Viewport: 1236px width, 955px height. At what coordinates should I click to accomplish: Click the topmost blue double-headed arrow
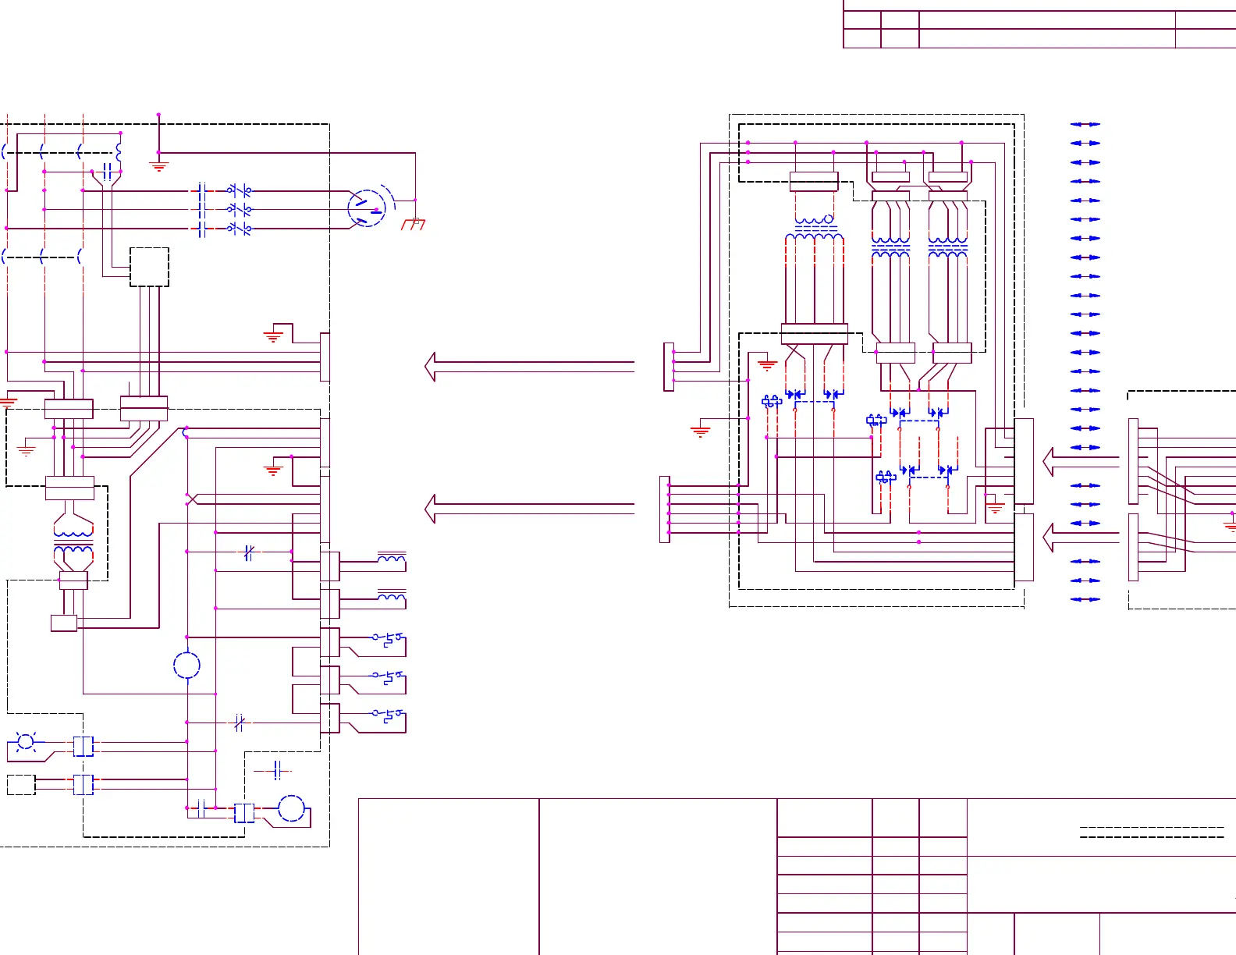1085,124
